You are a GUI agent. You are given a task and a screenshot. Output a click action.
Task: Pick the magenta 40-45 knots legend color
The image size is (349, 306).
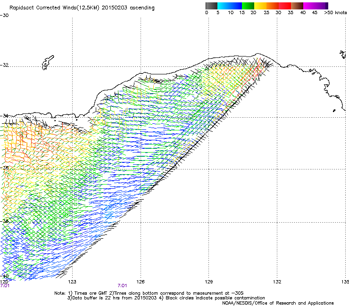pos(309,6)
